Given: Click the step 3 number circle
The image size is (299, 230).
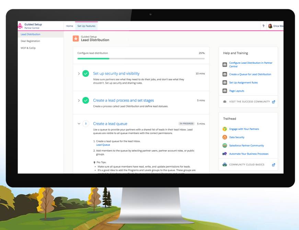Looking at the screenshot, I should tap(85, 123).
